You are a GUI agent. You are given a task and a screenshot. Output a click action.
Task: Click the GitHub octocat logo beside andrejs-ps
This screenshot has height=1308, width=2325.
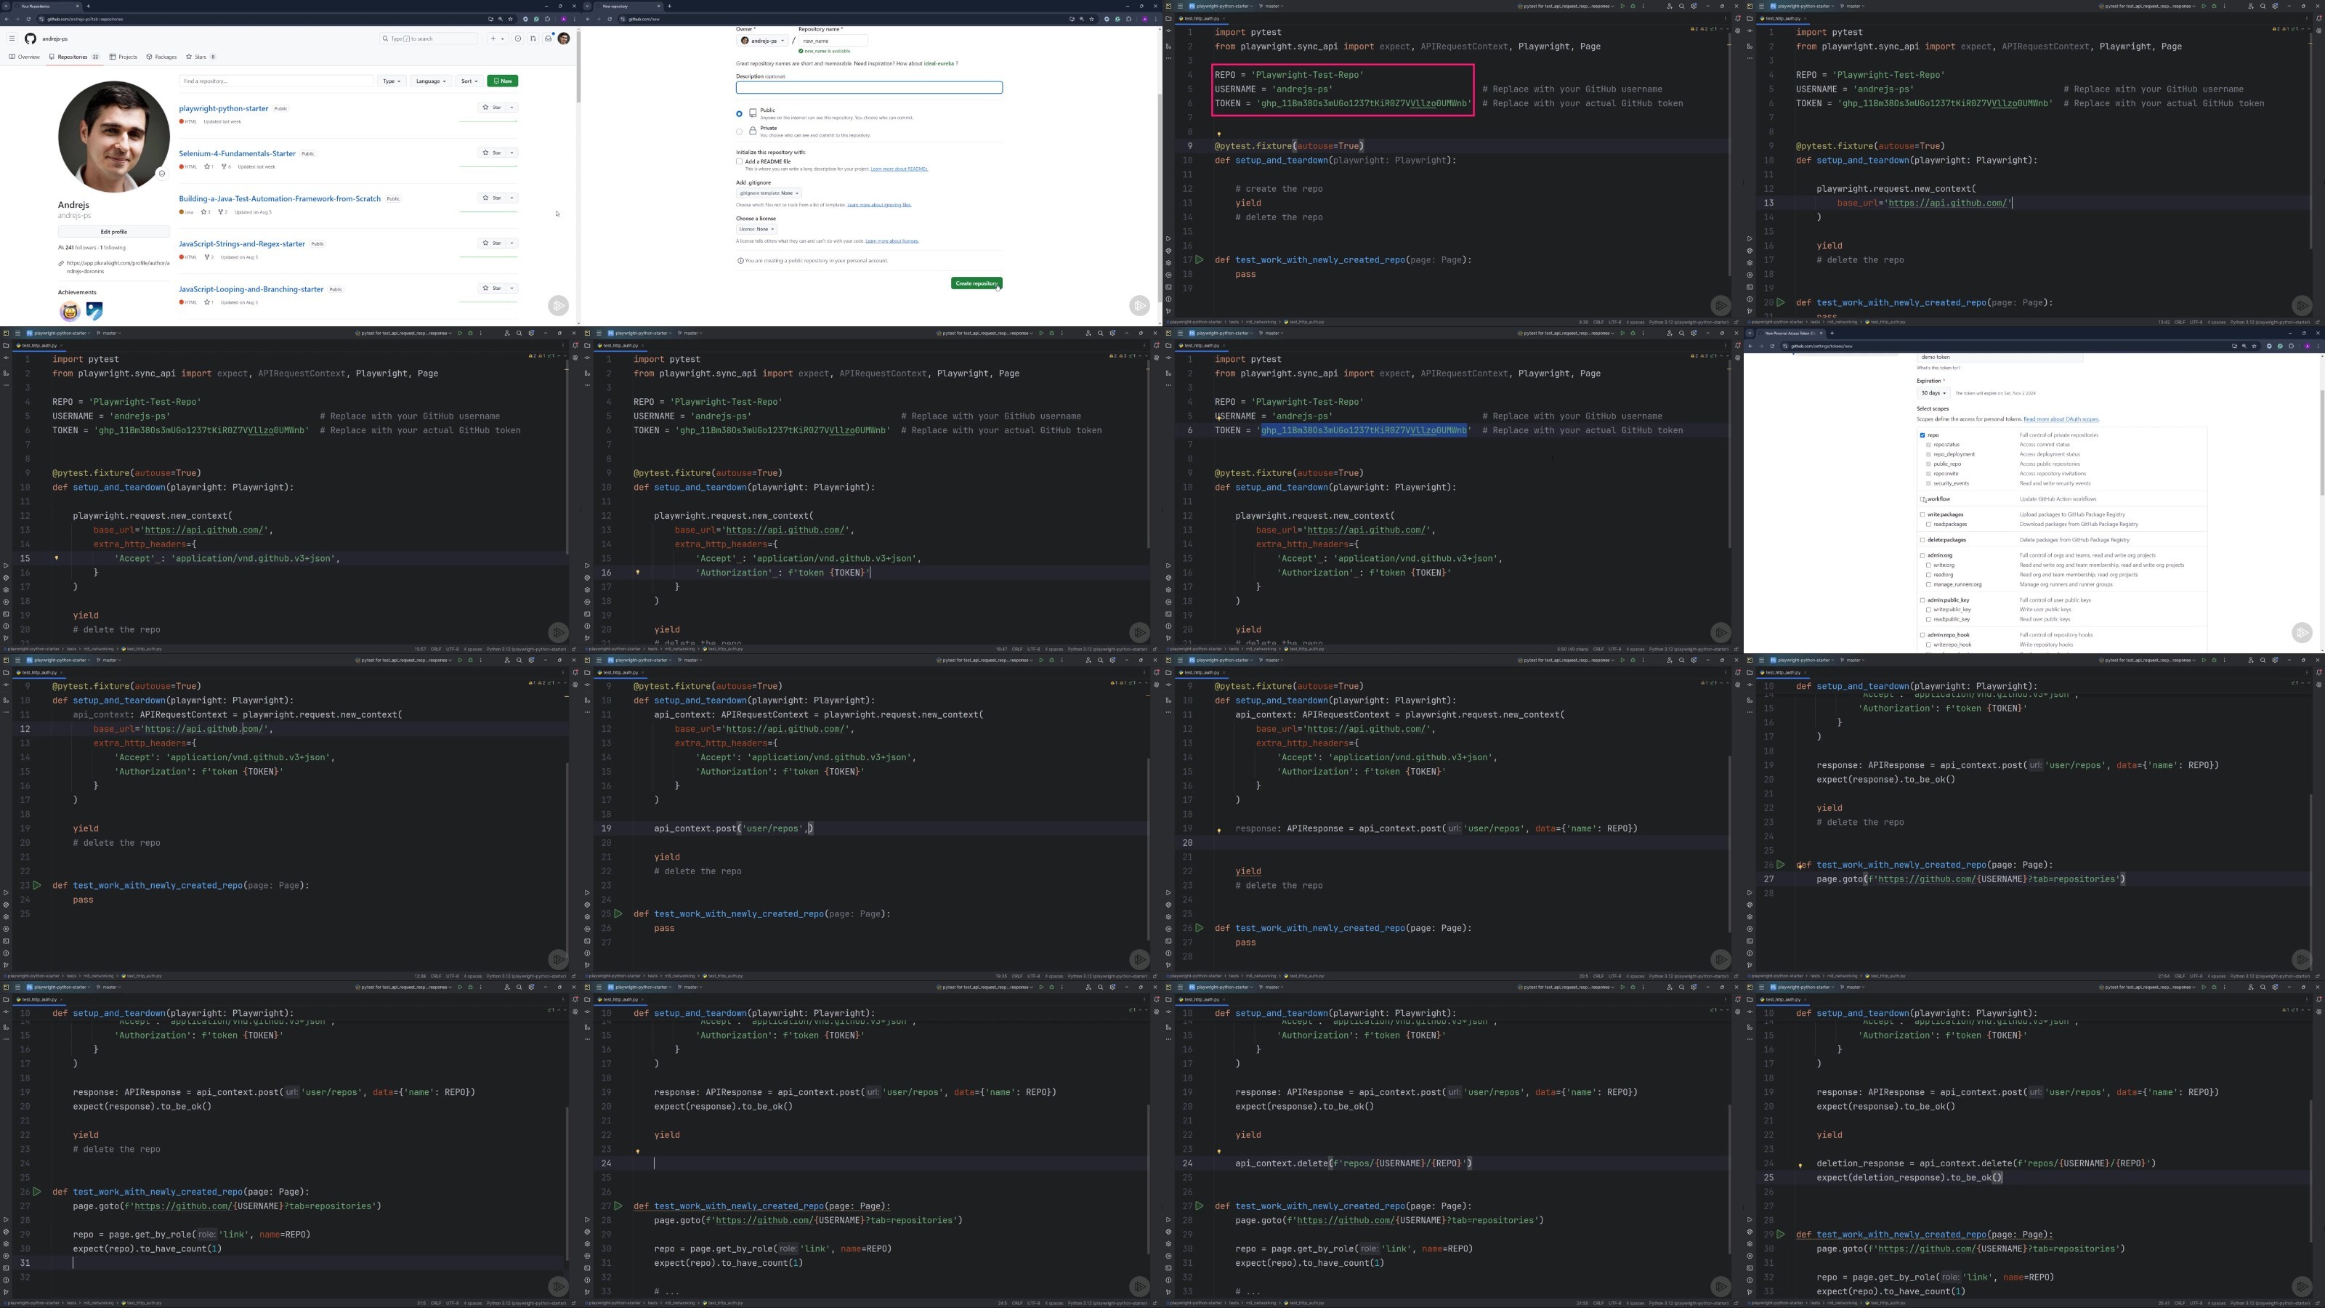(31, 39)
